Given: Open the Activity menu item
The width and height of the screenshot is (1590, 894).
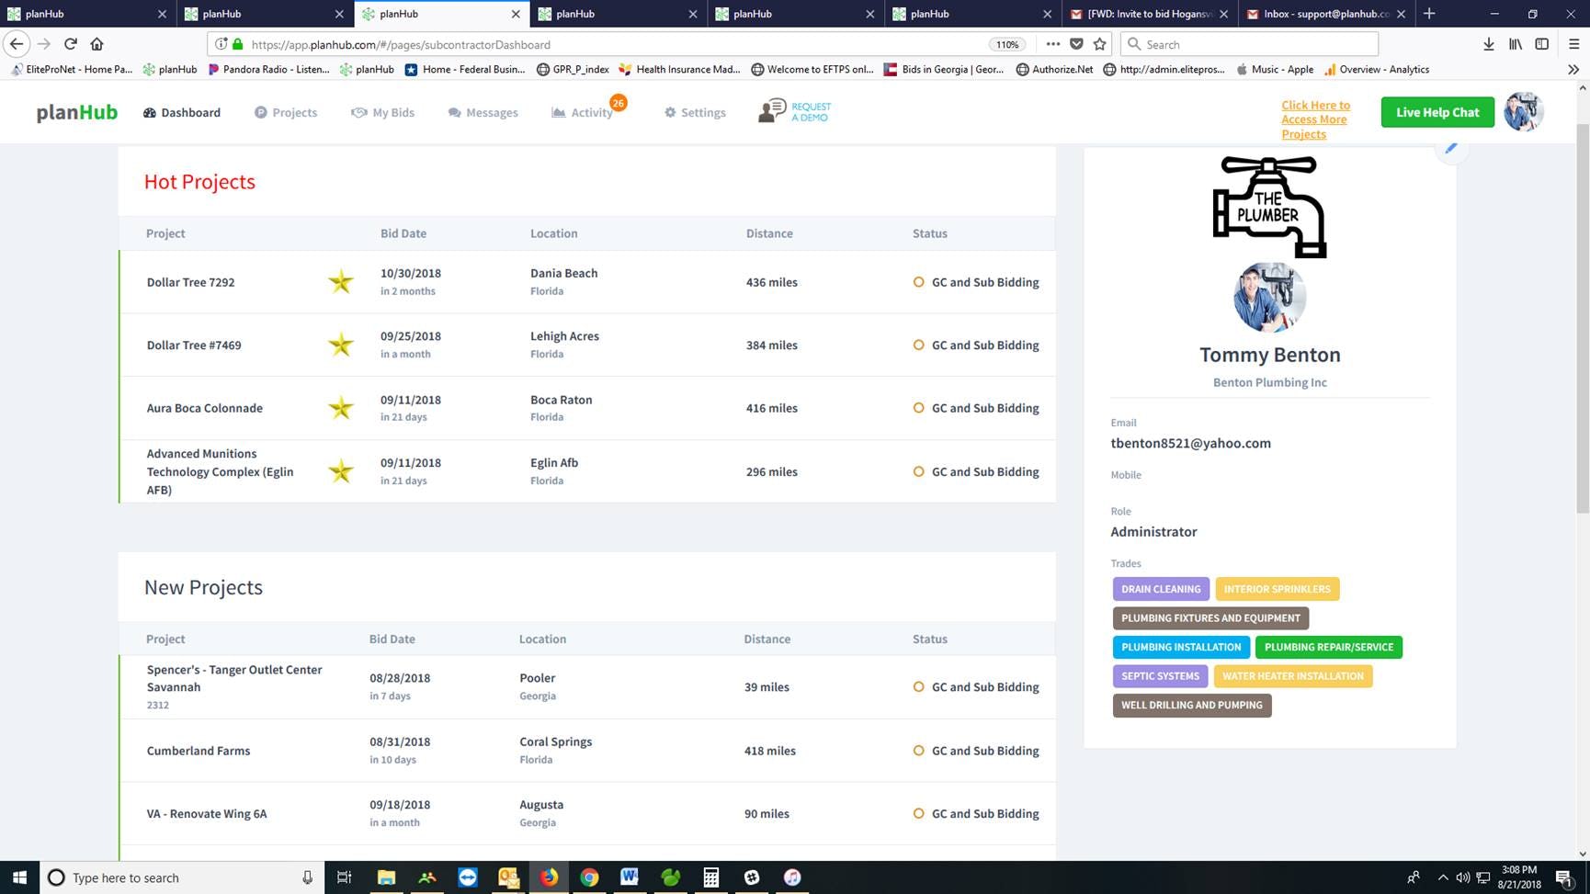Looking at the screenshot, I should tap(583, 112).
